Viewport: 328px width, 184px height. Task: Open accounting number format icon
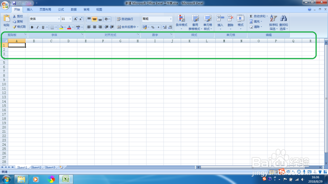pos(145,27)
